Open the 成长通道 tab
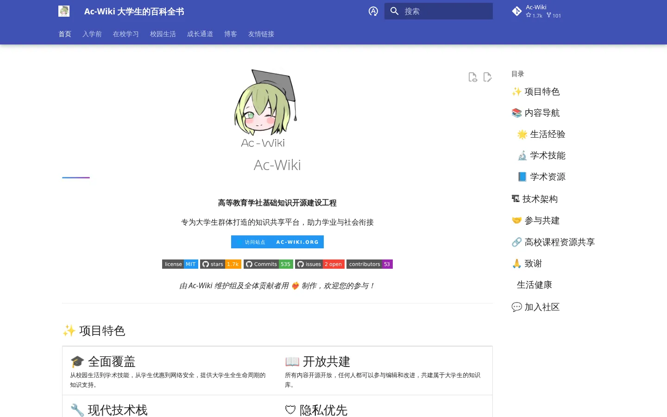Viewport: 667px width, 417px height. click(200, 34)
